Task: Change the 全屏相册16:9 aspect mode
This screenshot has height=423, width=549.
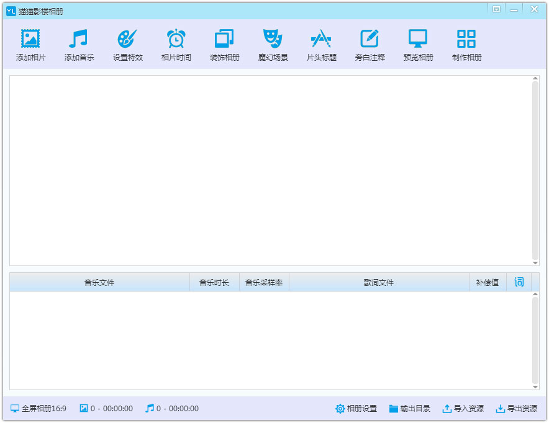Action: (x=38, y=408)
